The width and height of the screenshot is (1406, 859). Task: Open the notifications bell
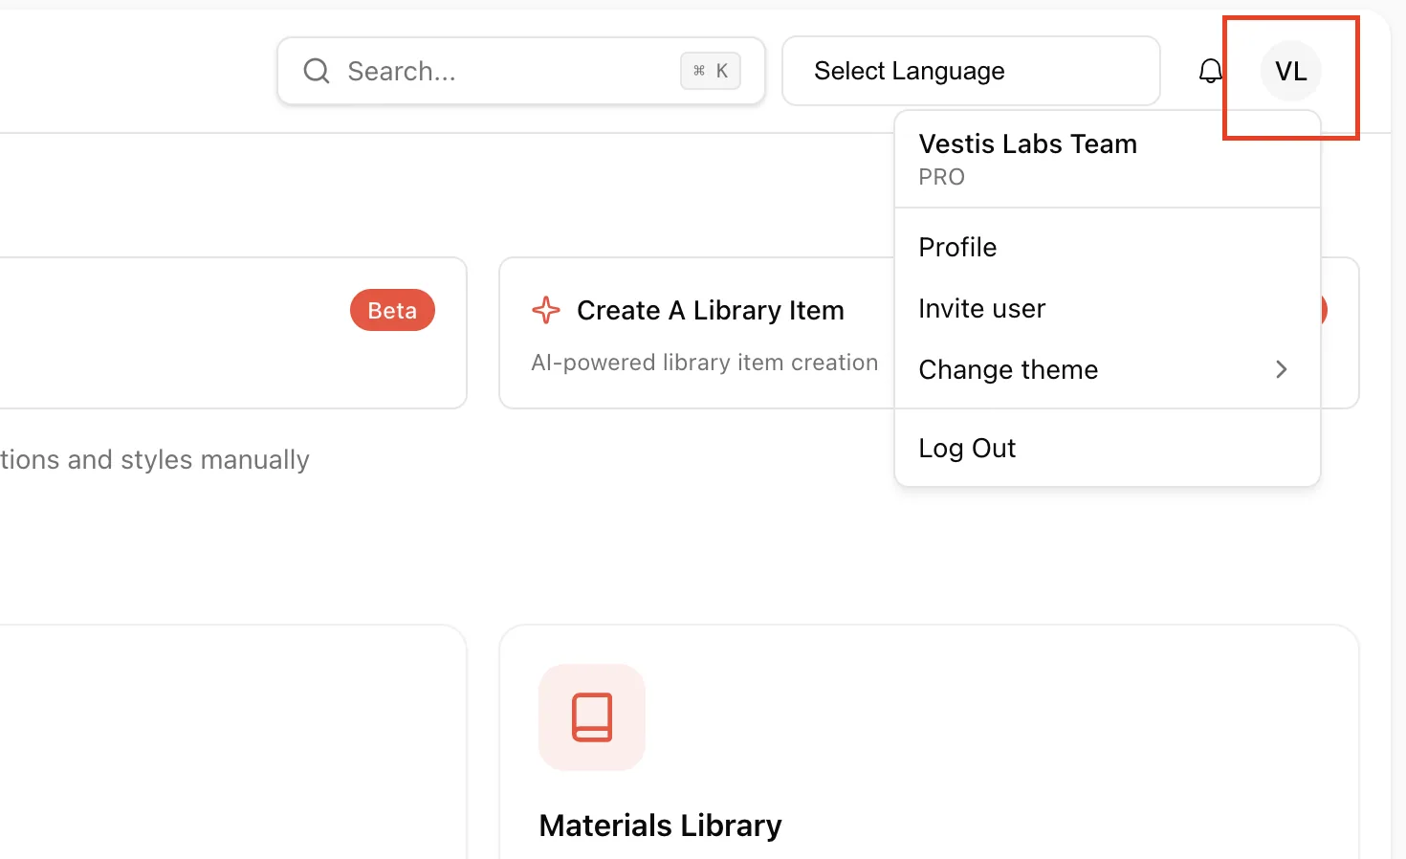[1210, 71]
